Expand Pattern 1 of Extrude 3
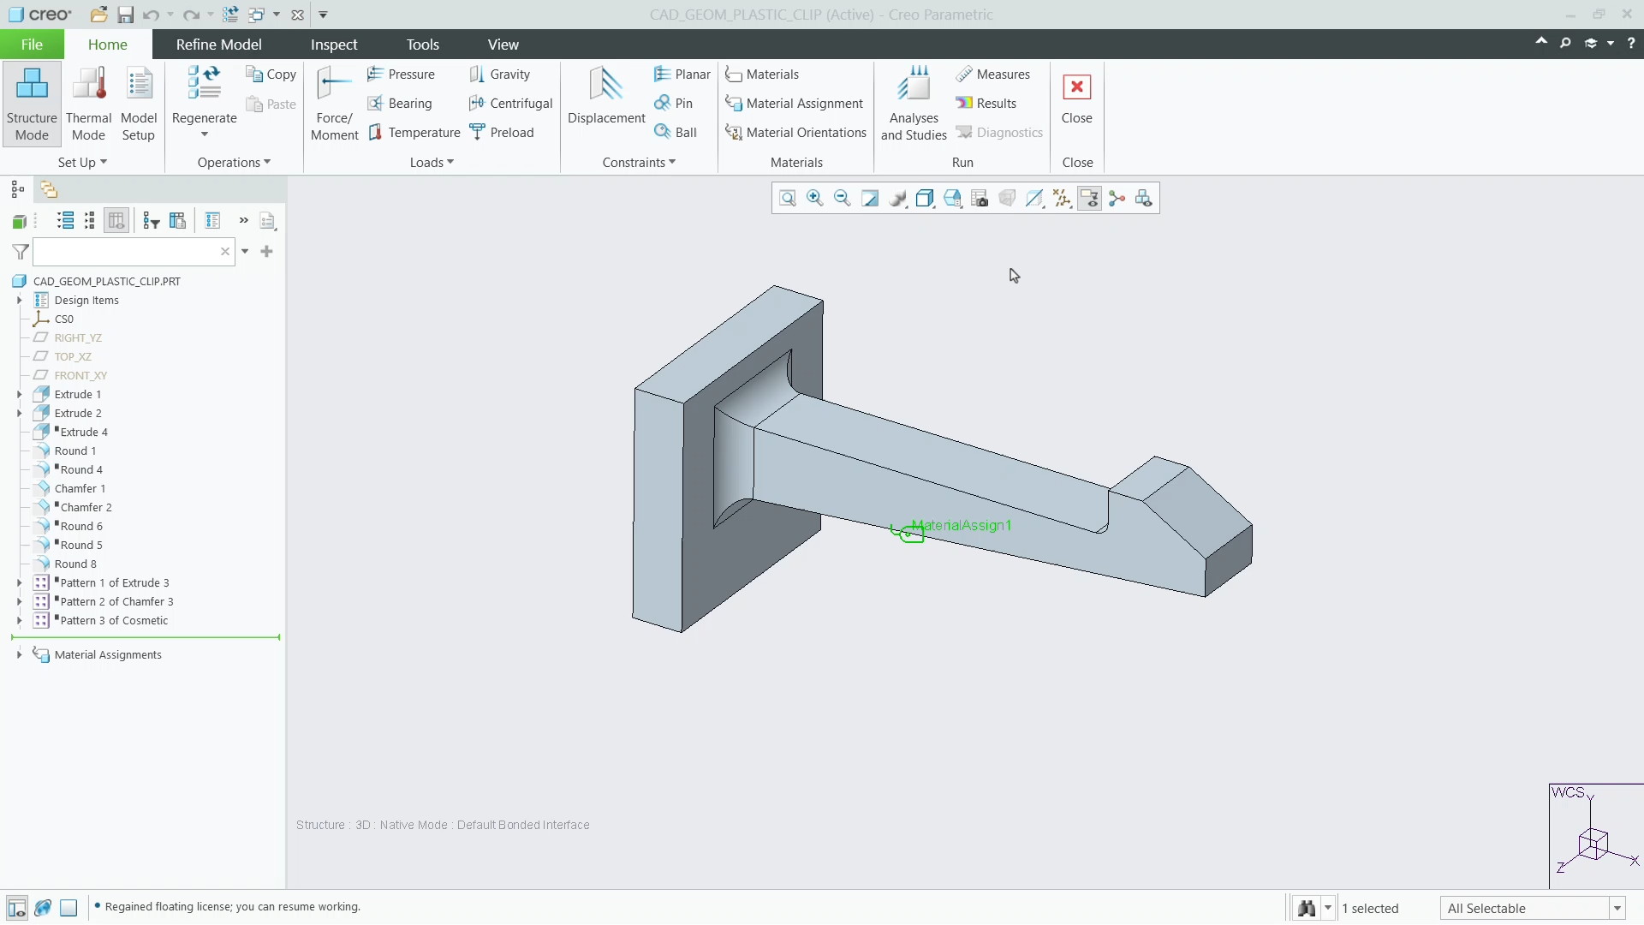The height and width of the screenshot is (925, 1644). [19, 583]
